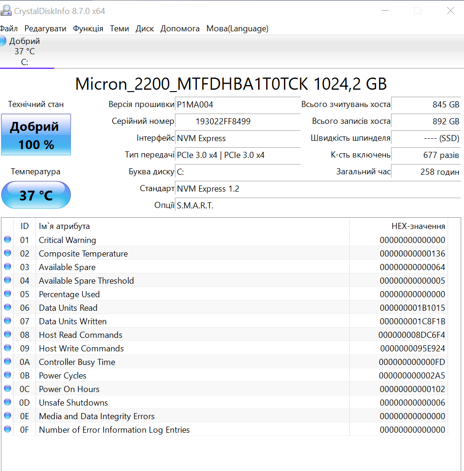This screenshot has height=471, width=464.
Task: Click the status dot for Data Units Written
Action: click(7, 321)
